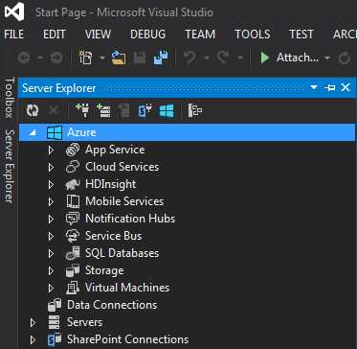The image size is (357, 349).
Task: Click the Open File folder icon
Action: coord(119,58)
